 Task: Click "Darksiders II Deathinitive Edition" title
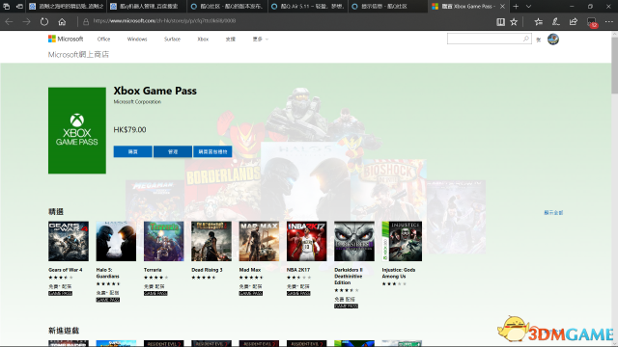click(349, 277)
